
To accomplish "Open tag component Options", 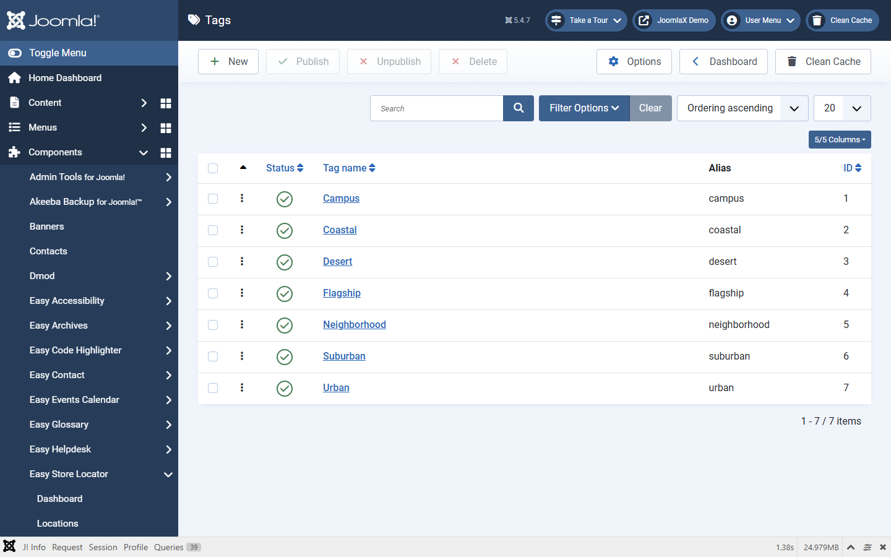I will (634, 62).
